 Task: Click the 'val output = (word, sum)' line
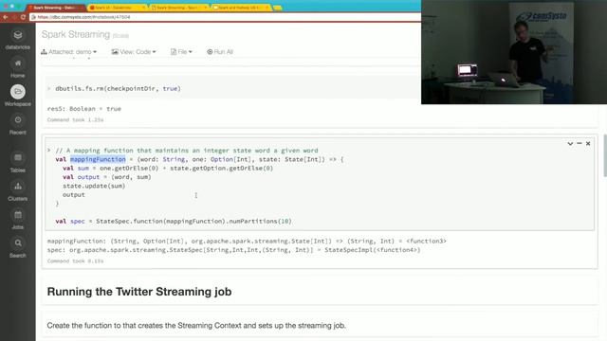tap(107, 177)
